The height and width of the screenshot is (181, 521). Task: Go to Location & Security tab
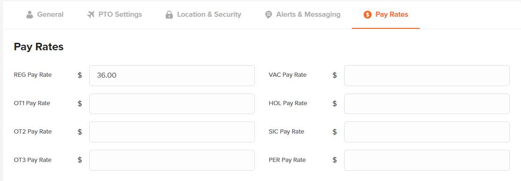204,14
